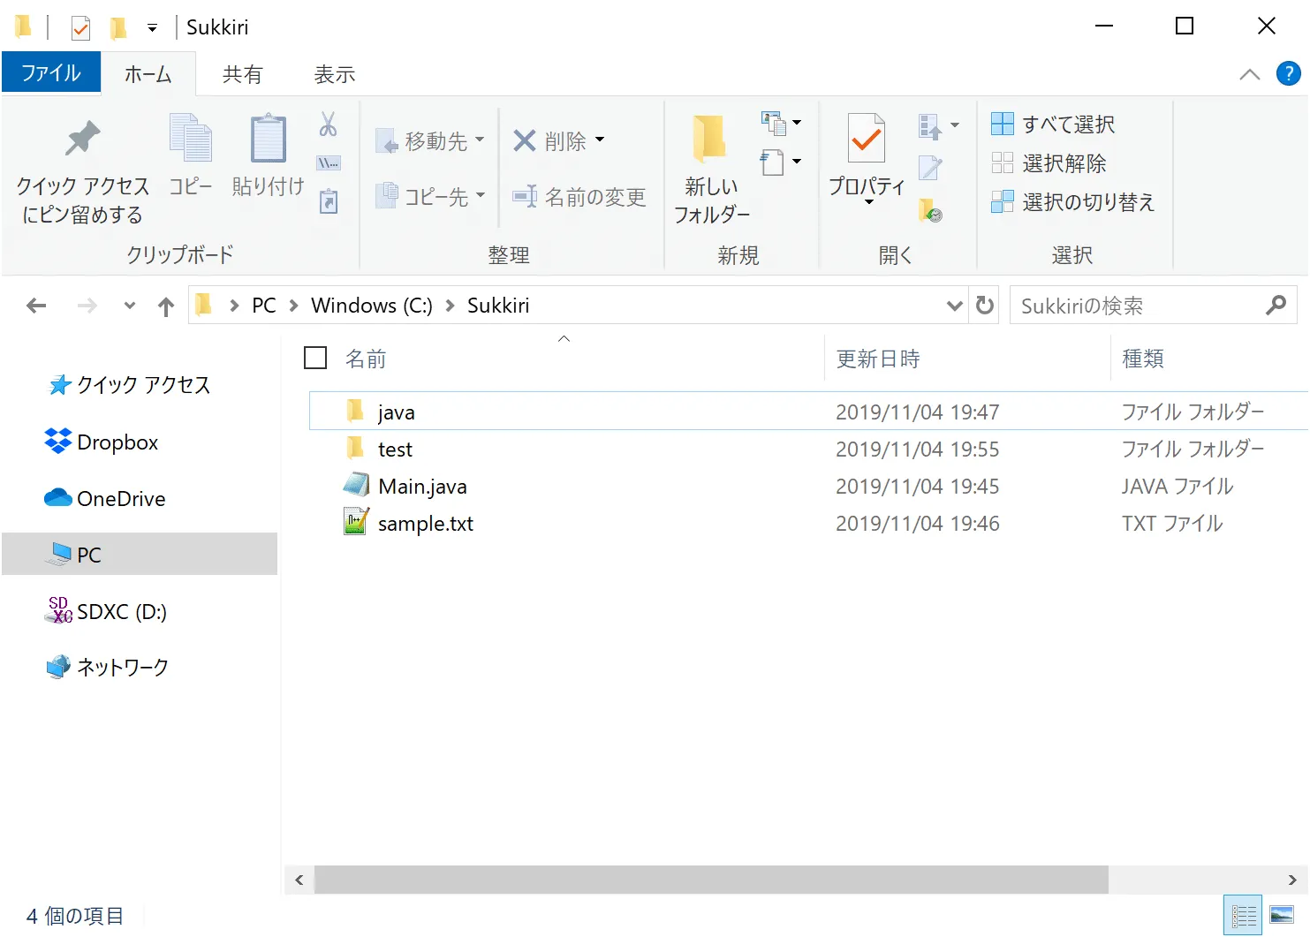Screen dimensions: 1310x937
Task: Open the ファイル menu tab
Action: [x=51, y=72]
